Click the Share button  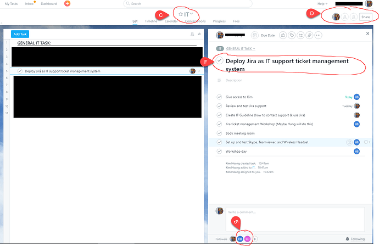(x=365, y=17)
